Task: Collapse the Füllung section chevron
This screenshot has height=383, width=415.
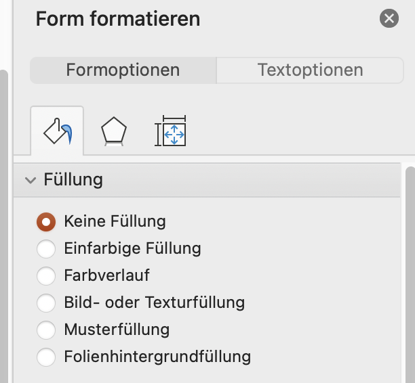Action: coord(31,181)
